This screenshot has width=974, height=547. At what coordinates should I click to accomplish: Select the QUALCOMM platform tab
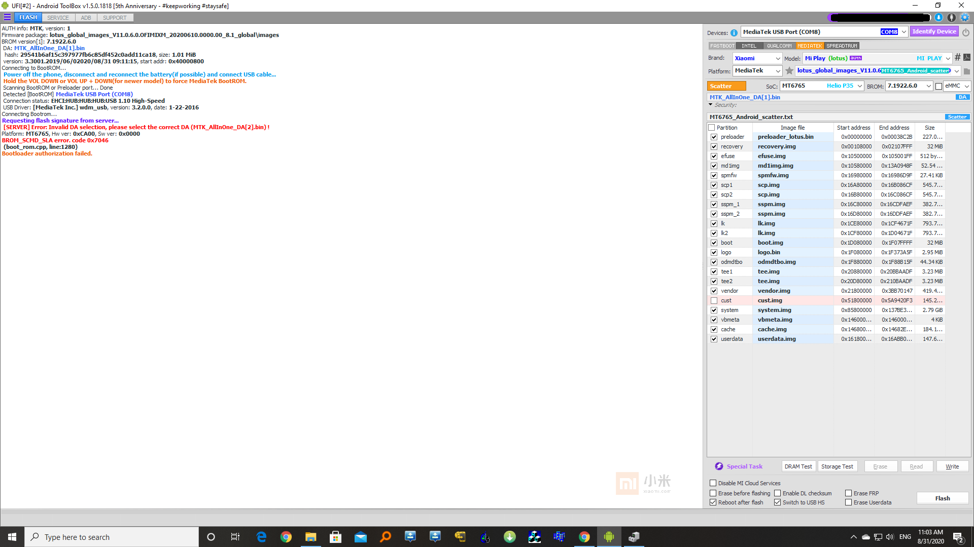click(x=779, y=46)
